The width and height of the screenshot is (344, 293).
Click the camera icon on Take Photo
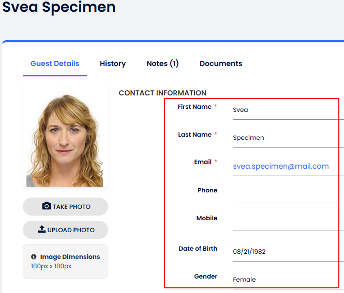[47, 206]
